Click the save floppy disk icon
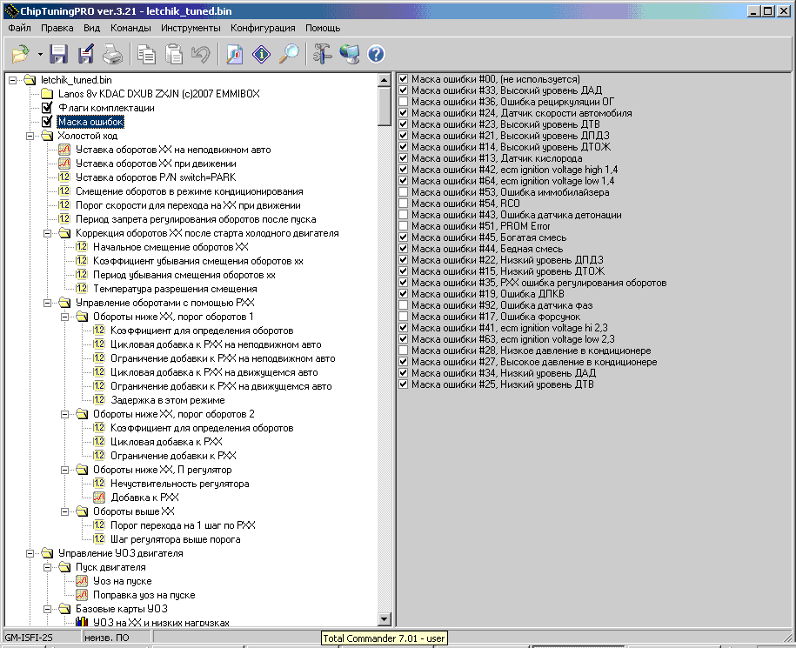The image size is (796, 648). pyautogui.click(x=59, y=55)
